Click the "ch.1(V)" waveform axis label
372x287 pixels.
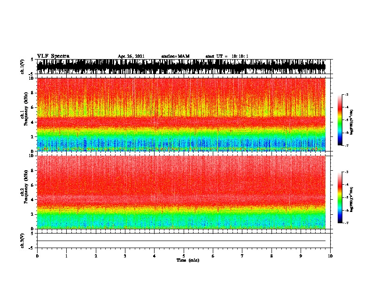click(23, 67)
